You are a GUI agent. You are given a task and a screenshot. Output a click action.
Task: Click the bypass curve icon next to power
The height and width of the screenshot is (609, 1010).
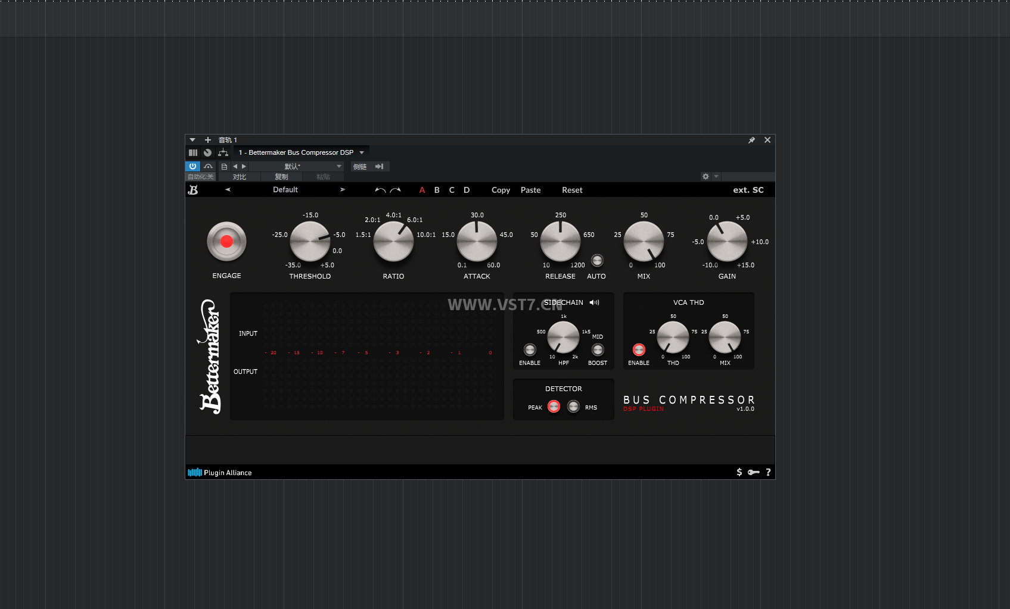pos(208,166)
